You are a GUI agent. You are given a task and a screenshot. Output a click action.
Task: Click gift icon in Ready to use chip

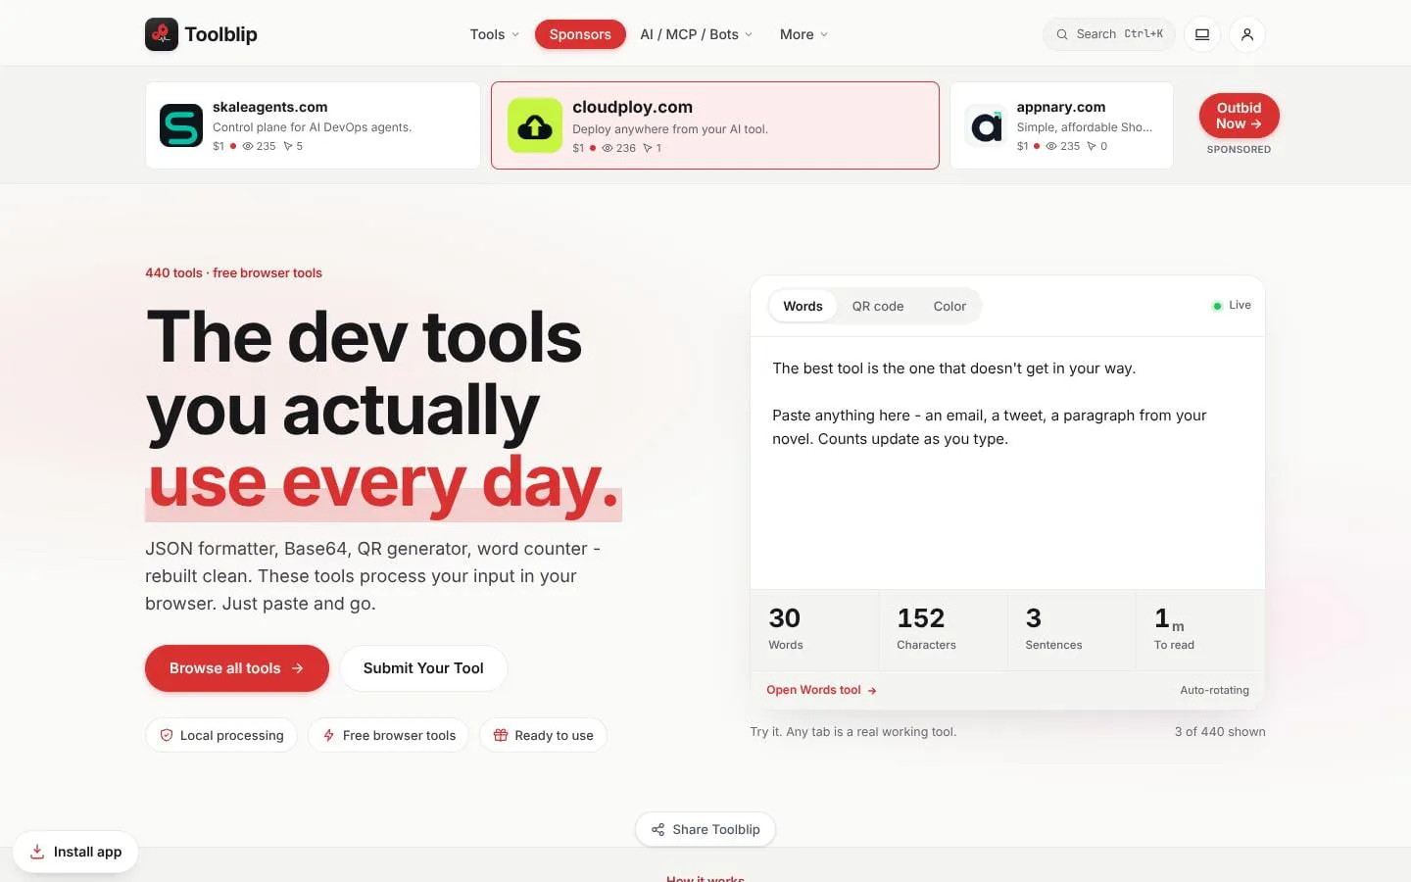(501, 735)
